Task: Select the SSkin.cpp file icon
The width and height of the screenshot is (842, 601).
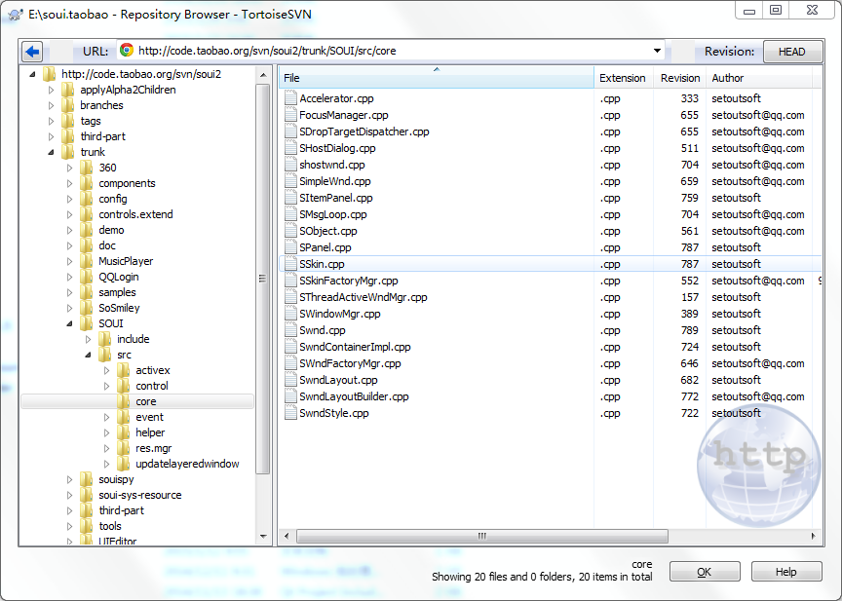Action: pos(290,264)
